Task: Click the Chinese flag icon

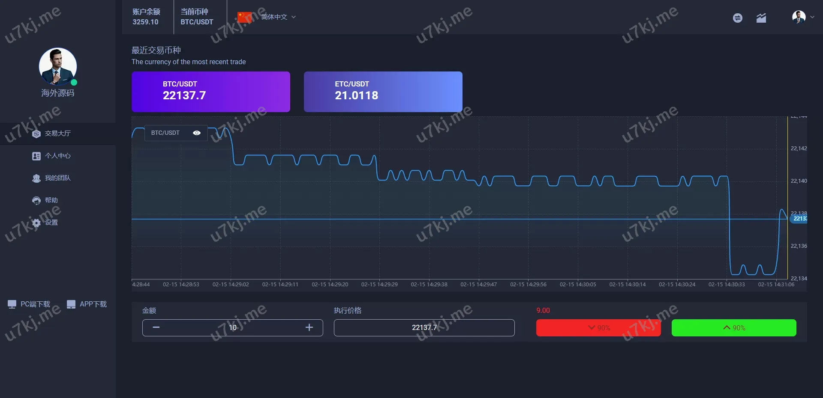Action: pos(245,17)
